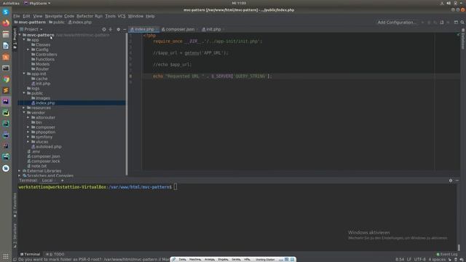
Task: Hide the Project panel with minus icon
Action: (x=125, y=29)
